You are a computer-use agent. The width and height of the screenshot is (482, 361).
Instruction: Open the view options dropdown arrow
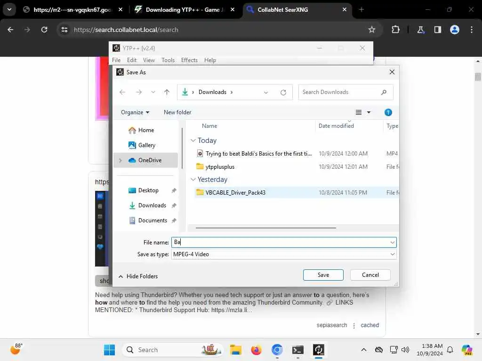[x=369, y=112]
